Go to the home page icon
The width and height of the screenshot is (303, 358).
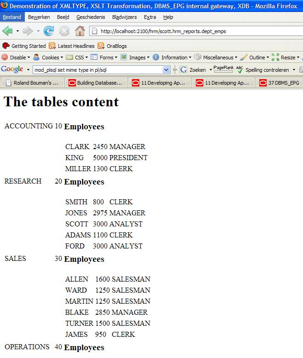coord(80,31)
